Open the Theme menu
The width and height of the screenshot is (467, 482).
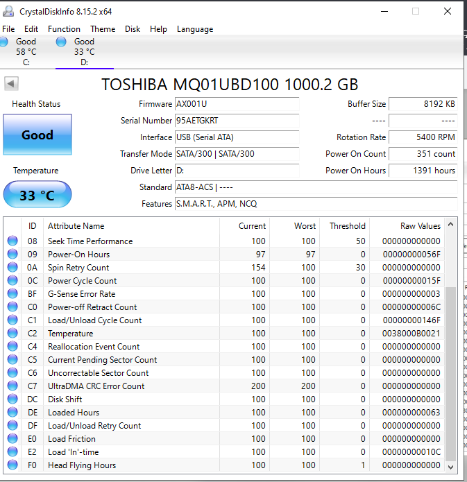coord(103,29)
